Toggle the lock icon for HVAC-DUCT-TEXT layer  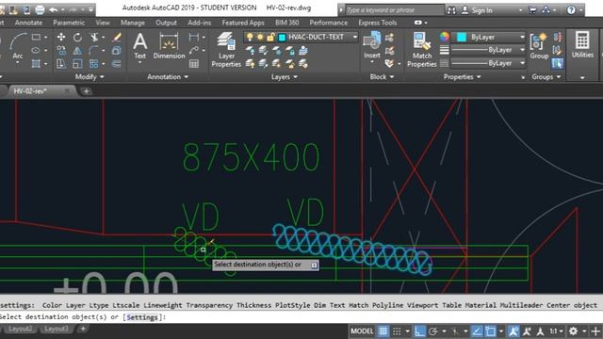tap(270, 38)
